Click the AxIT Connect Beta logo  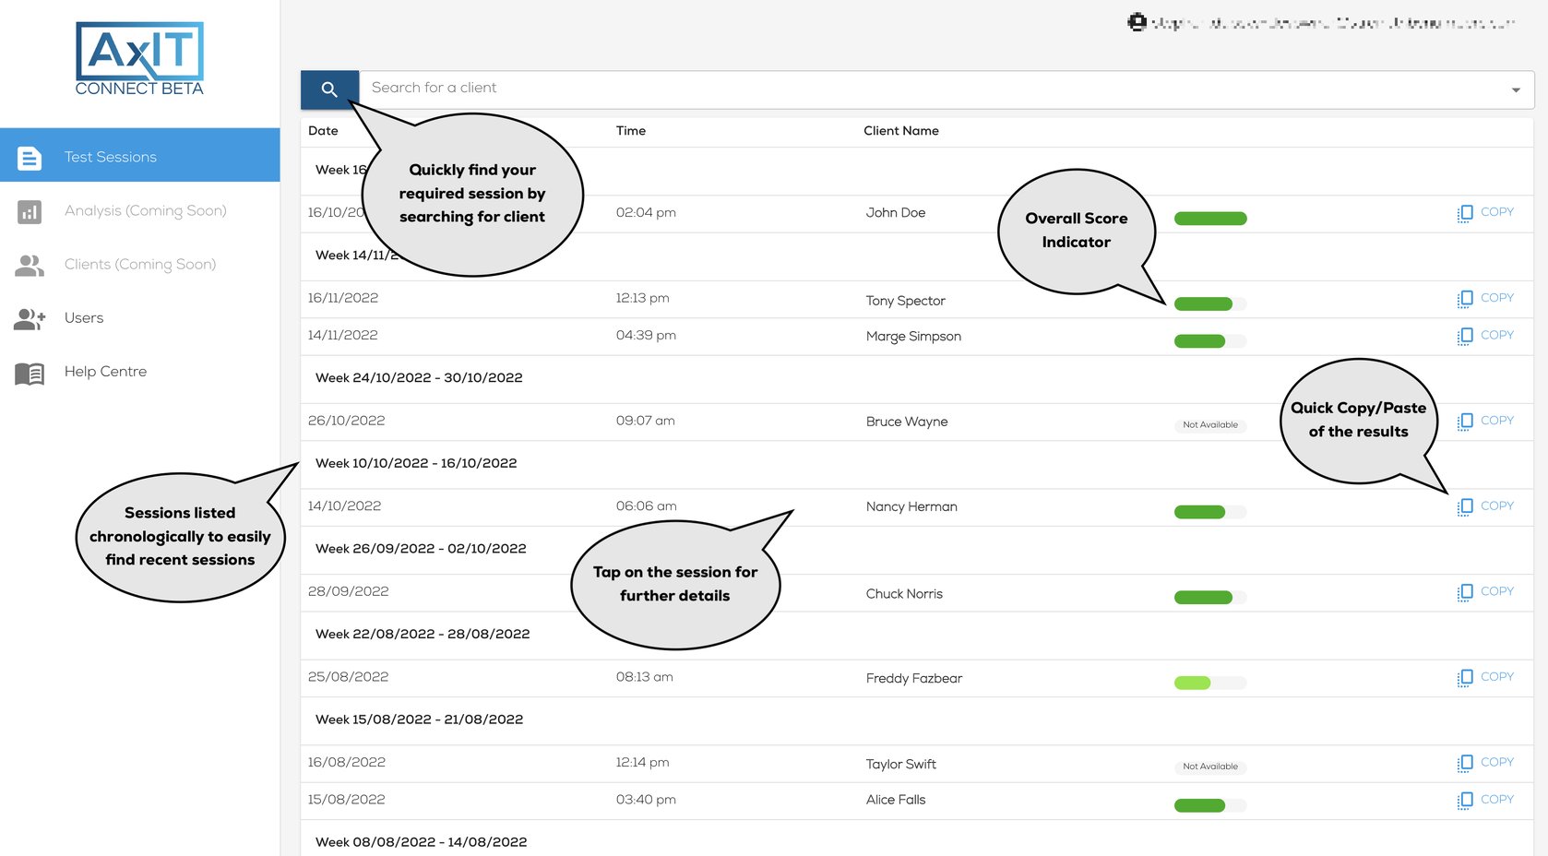click(x=138, y=57)
